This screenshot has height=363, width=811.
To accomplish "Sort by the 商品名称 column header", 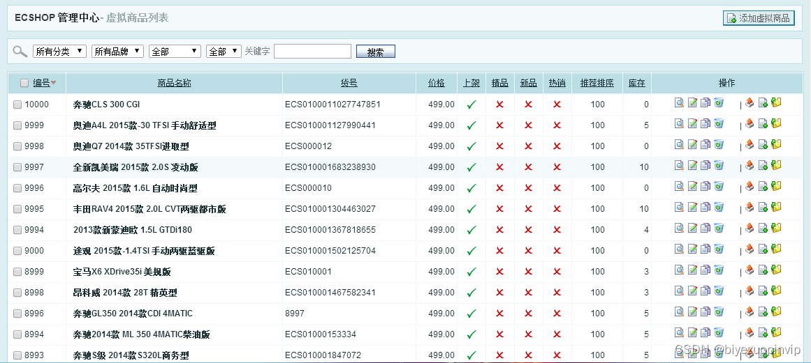I will [175, 83].
